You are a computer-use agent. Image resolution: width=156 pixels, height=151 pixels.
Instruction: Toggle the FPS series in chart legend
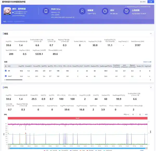[46, 150]
